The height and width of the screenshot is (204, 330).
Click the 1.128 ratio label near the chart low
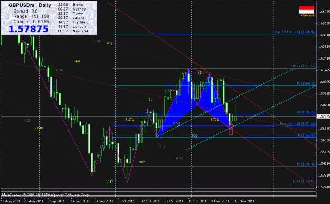point(109,181)
